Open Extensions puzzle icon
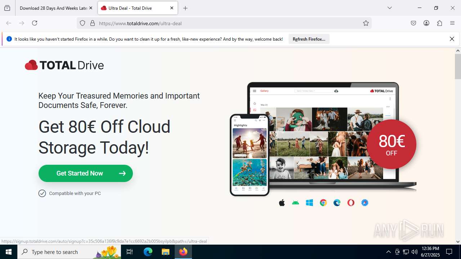 (x=439, y=23)
